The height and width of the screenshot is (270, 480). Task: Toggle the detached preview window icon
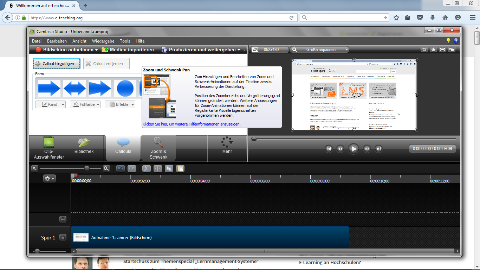click(x=452, y=50)
